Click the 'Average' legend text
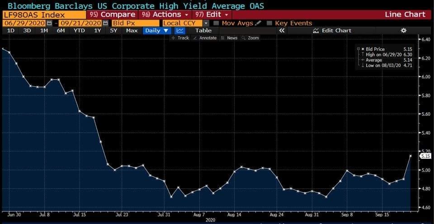Viewport: 434px width, 224px height. coord(374,60)
